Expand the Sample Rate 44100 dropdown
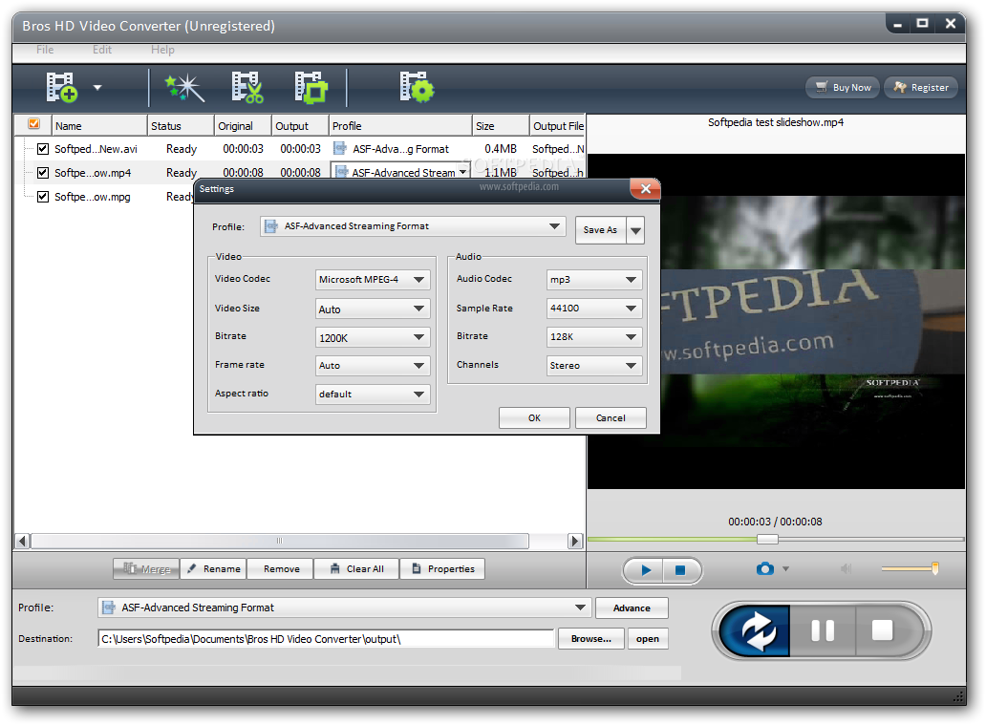 pyautogui.click(x=631, y=309)
